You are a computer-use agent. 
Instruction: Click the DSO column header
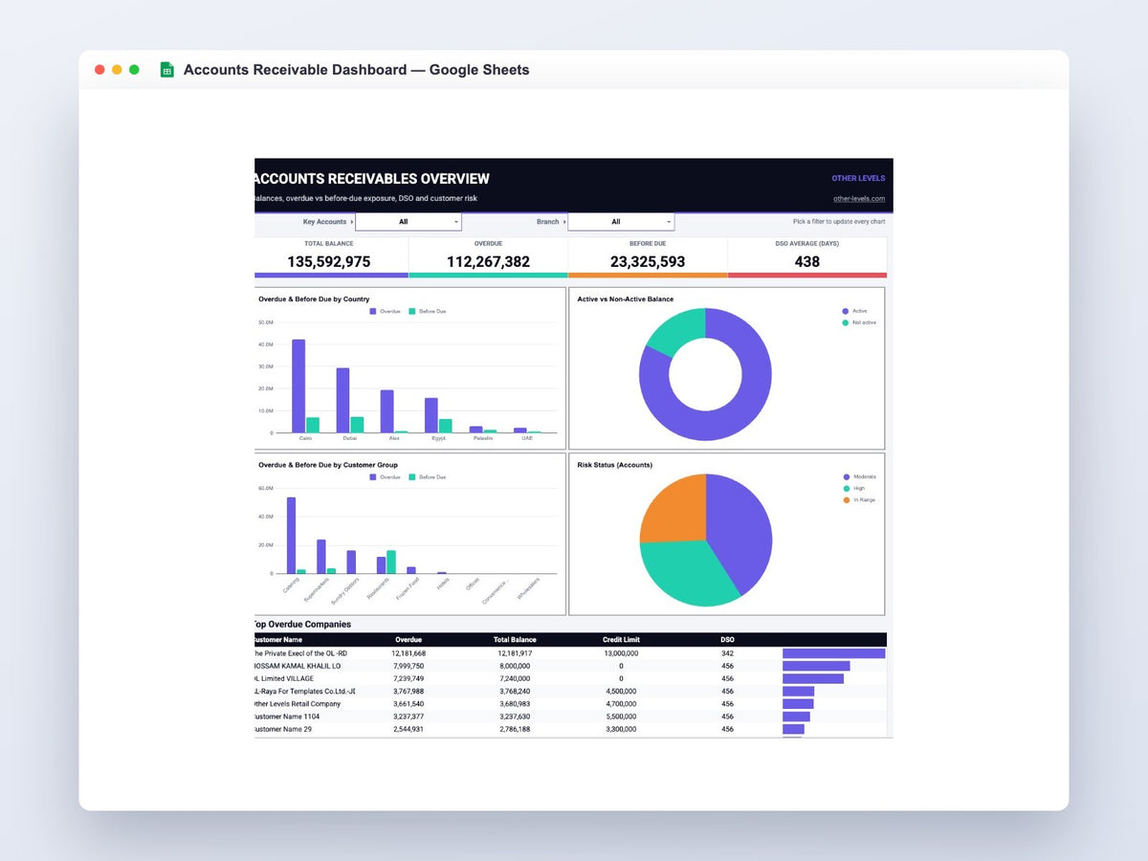[x=727, y=639]
